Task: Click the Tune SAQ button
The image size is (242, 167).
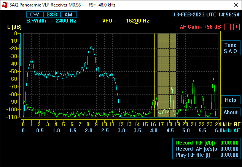Action: (x=230, y=48)
